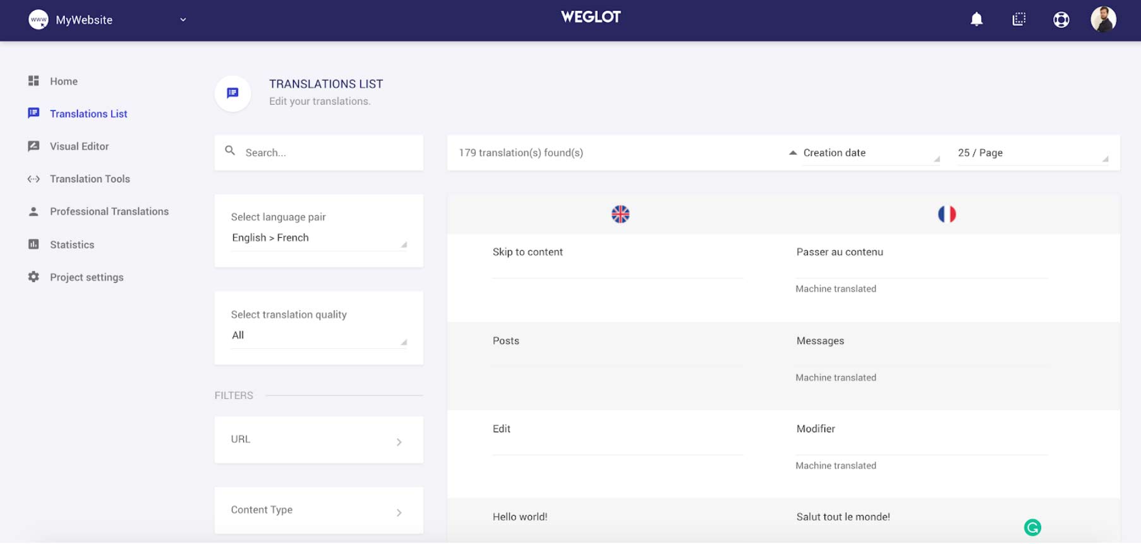Image resolution: width=1141 pixels, height=544 pixels.
Task: Open the English > French language pair dropdown
Action: click(x=319, y=238)
